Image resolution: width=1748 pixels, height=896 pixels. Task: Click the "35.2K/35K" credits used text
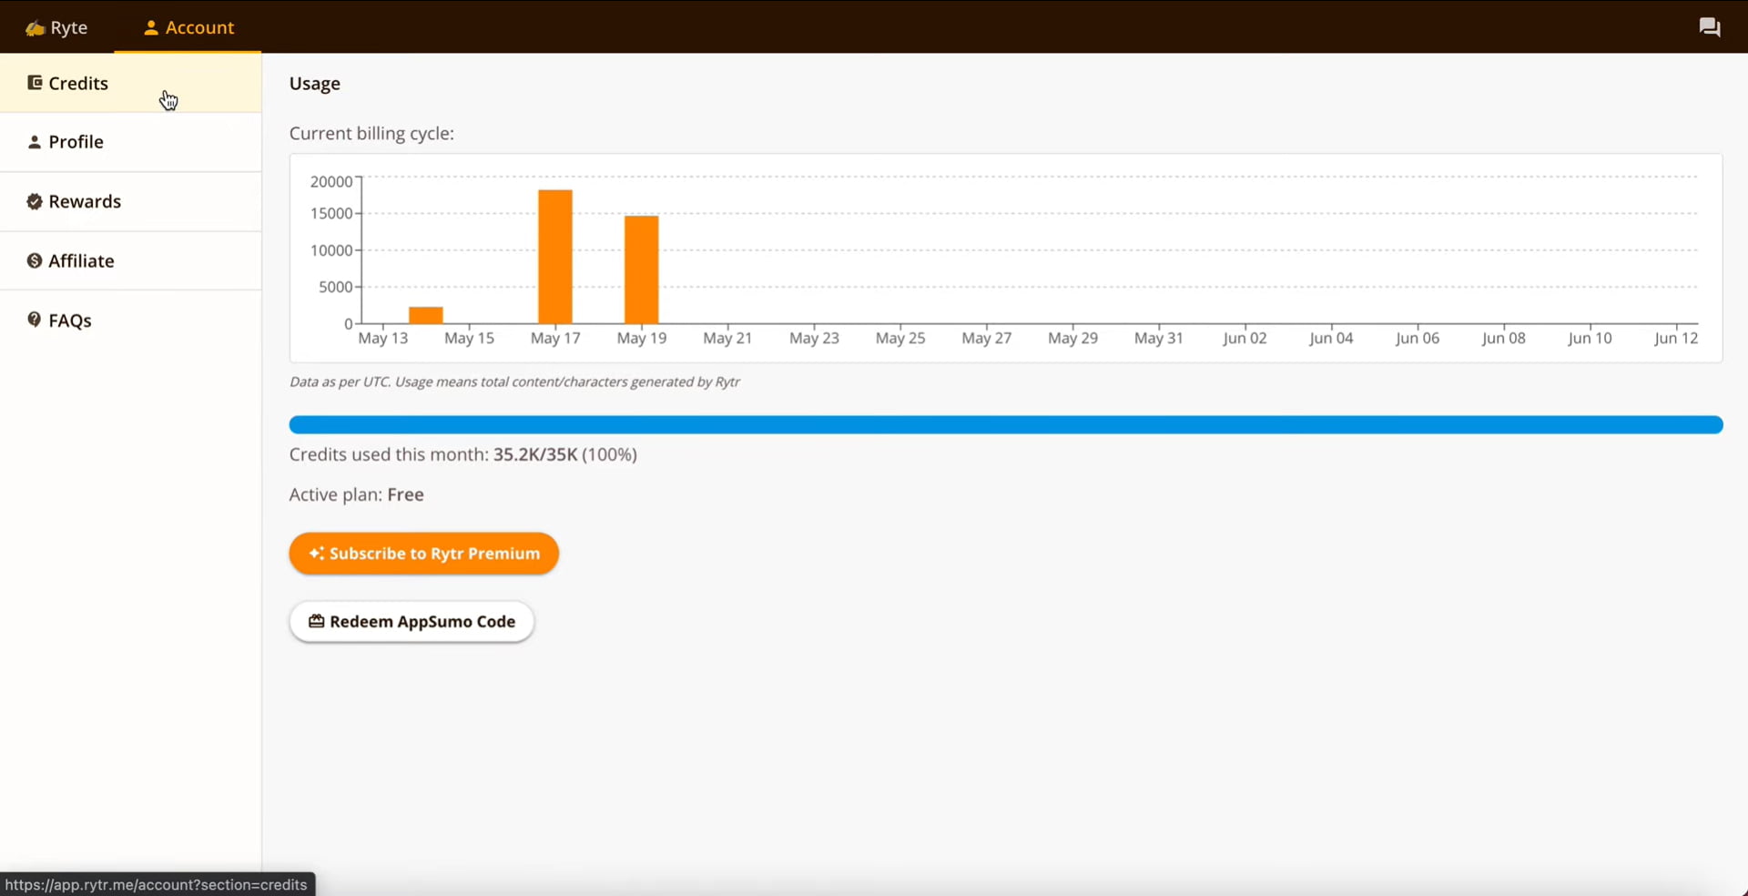point(535,454)
